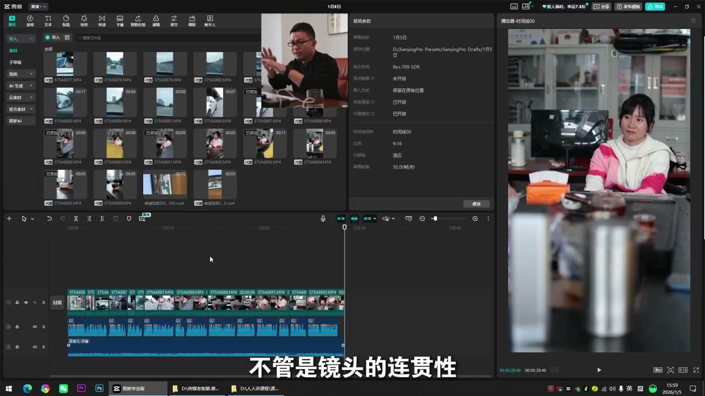Image resolution: width=705 pixels, height=396 pixels.
Task: Open the preview axis dropdown arrow
Action: 393,219
